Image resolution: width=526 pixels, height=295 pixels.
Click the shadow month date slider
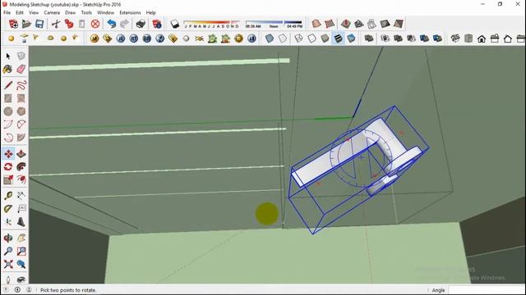(211, 24)
